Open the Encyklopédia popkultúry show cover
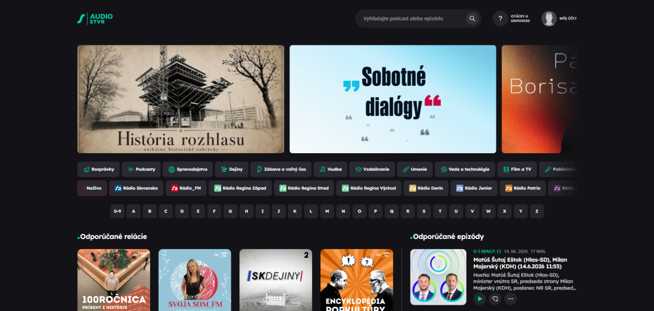The width and height of the screenshot is (654, 311). [357, 280]
